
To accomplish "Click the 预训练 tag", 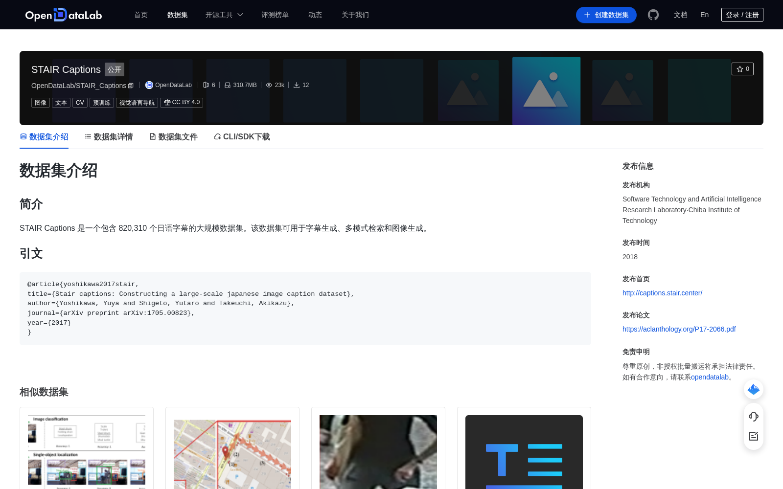I will (102, 103).
